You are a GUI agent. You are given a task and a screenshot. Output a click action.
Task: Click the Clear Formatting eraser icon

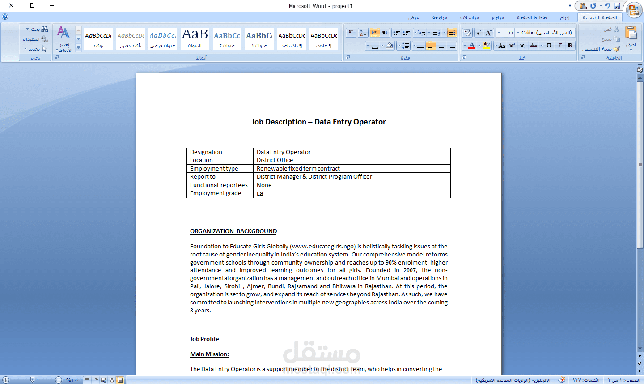[x=467, y=33]
